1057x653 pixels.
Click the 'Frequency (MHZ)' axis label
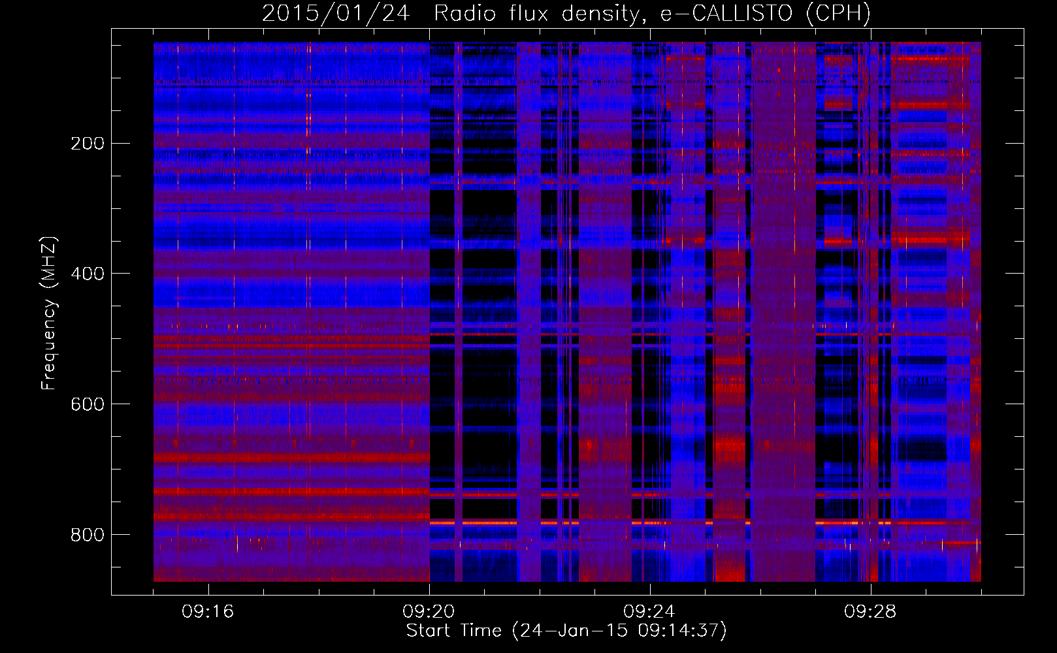(49, 313)
